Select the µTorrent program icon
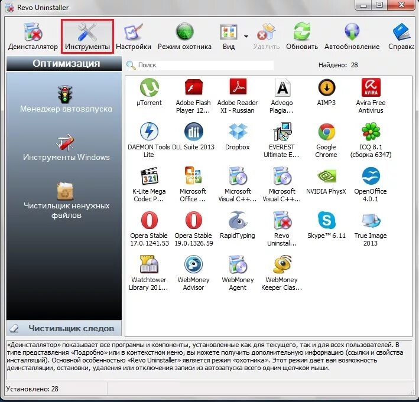 click(x=149, y=87)
